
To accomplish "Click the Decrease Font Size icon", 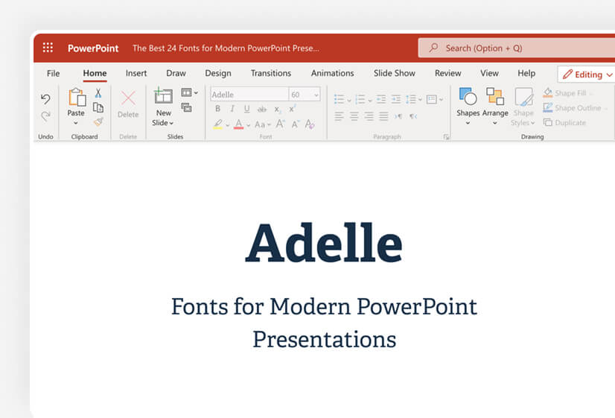I will point(296,124).
